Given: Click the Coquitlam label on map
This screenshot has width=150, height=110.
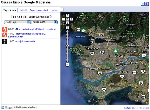Looking at the screenshot, I should coord(131,52).
